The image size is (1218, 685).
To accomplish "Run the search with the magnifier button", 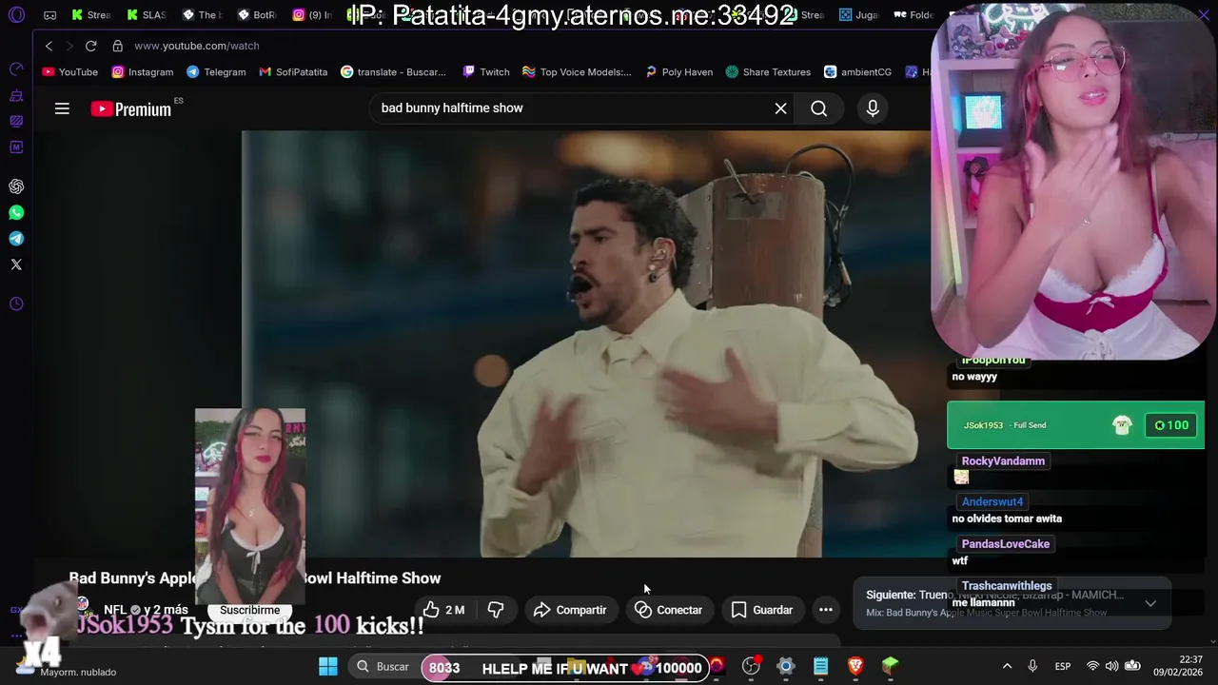I will (x=818, y=108).
